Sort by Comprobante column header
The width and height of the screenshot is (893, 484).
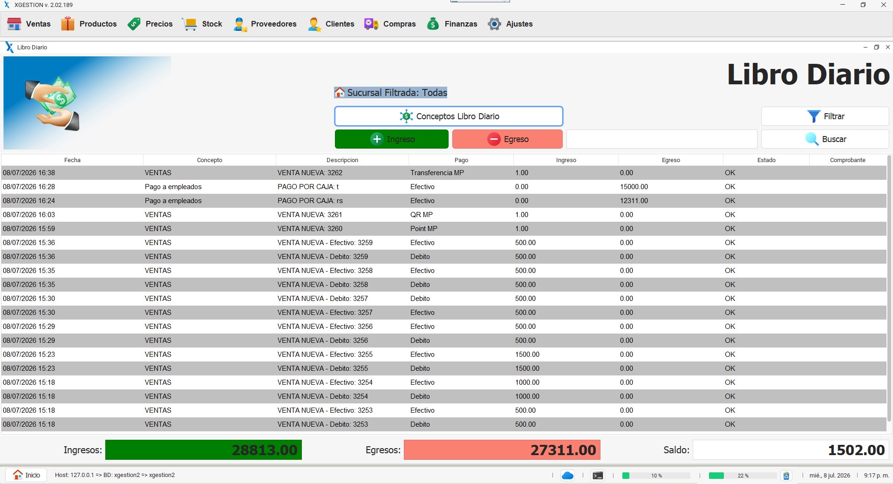coord(848,160)
